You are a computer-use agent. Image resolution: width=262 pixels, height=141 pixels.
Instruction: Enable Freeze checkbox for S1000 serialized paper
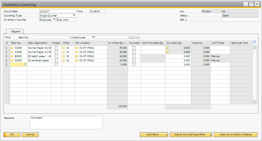coord(56,60)
